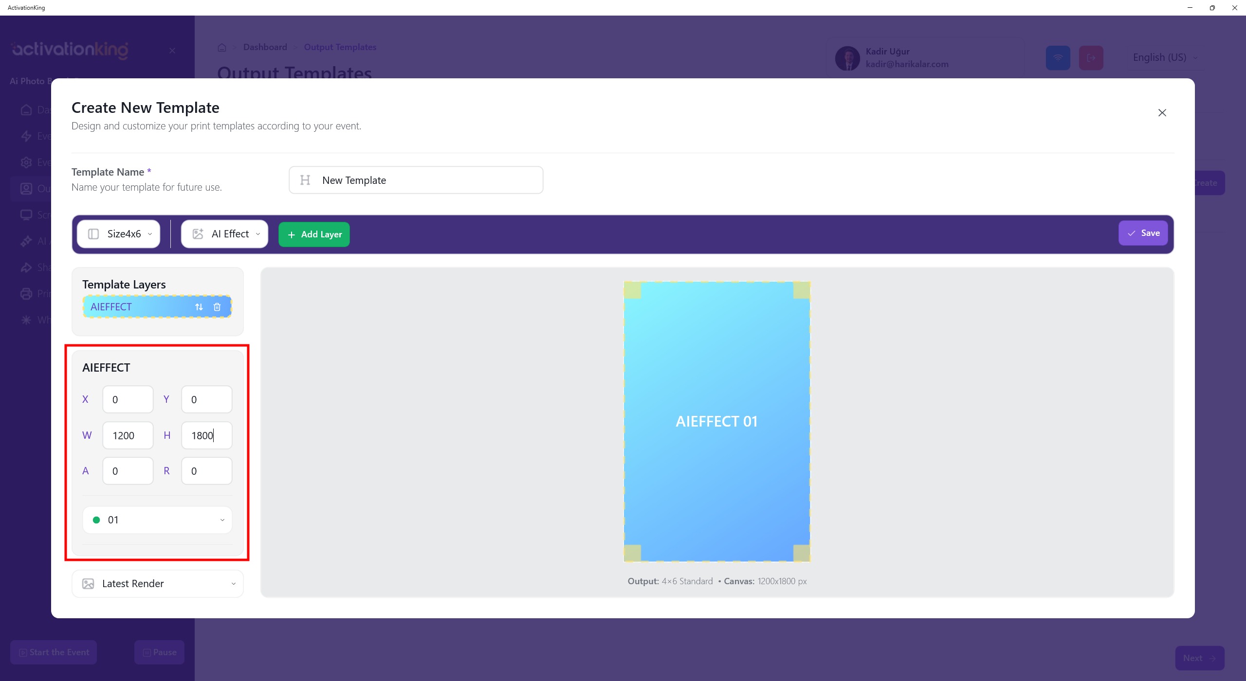Click the image icon in Latest Render
This screenshot has width=1246, height=681.
pyautogui.click(x=88, y=584)
